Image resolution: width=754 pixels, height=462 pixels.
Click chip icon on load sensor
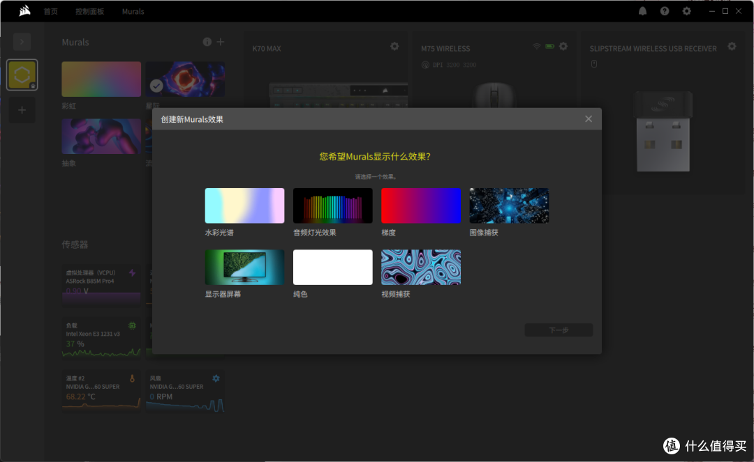tap(132, 325)
